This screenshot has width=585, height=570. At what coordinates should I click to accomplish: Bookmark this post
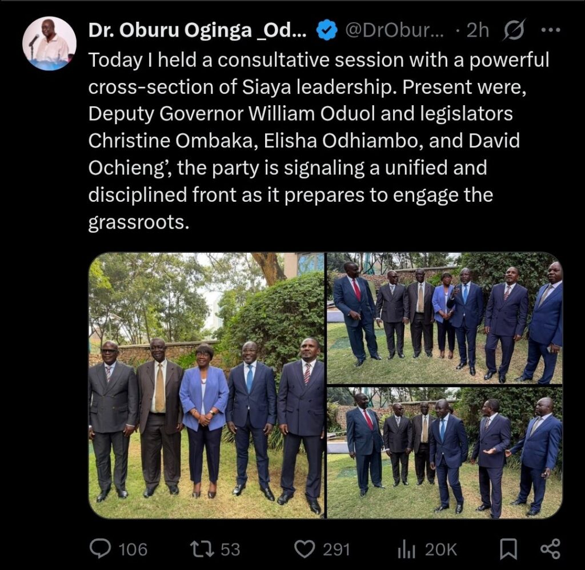coord(508,549)
